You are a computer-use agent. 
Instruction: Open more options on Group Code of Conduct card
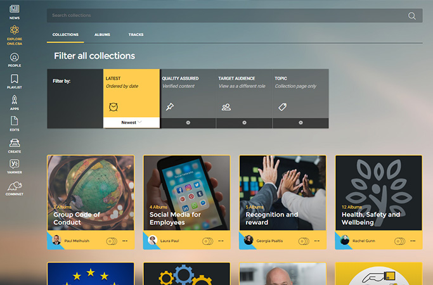coord(125,241)
